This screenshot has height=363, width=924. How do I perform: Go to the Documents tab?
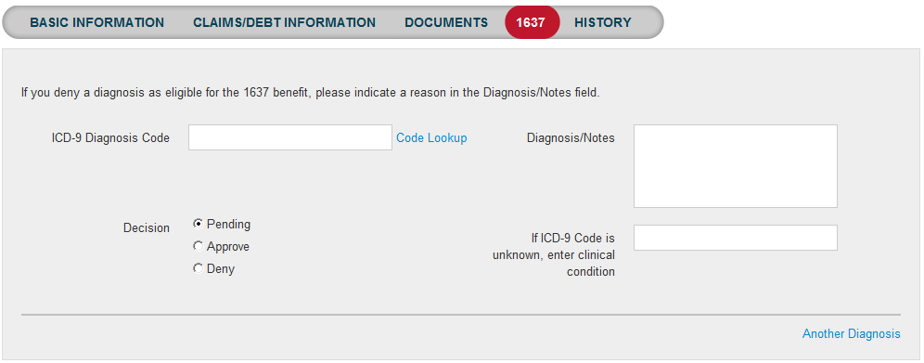tap(446, 22)
